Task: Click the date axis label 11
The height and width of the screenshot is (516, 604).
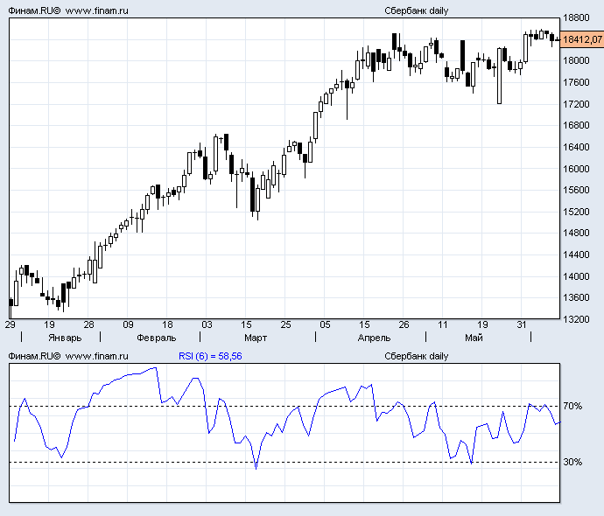Action: [443, 324]
